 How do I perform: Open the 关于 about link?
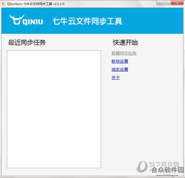click(x=116, y=78)
